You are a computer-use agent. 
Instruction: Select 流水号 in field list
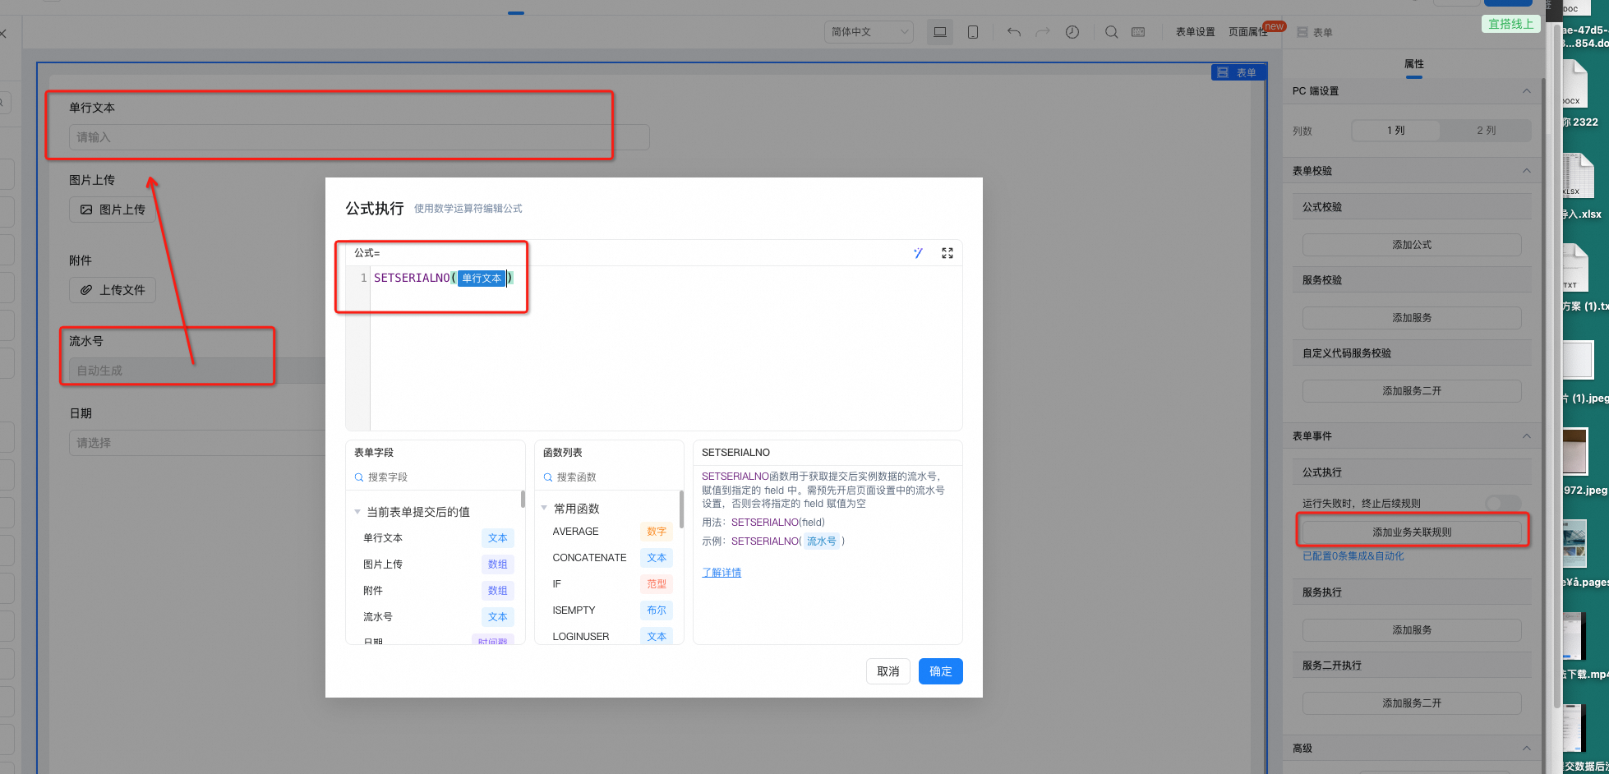(436, 617)
